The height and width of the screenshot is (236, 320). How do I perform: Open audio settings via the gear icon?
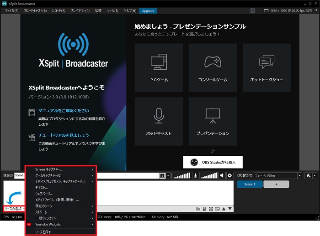click(x=229, y=175)
